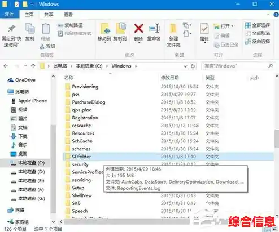The image size is (279, 232).
Task: Click the Refresh button
Action: coord(193,66)
